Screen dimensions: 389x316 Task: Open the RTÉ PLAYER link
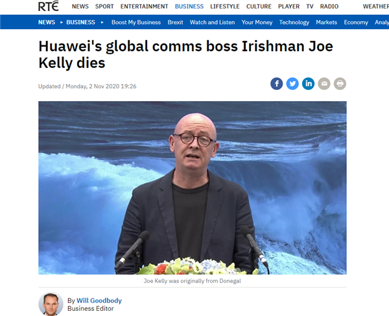coord(289,6)
